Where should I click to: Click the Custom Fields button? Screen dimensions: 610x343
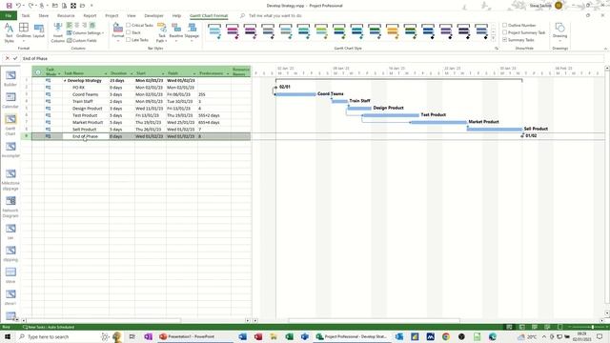coord(82,40)
